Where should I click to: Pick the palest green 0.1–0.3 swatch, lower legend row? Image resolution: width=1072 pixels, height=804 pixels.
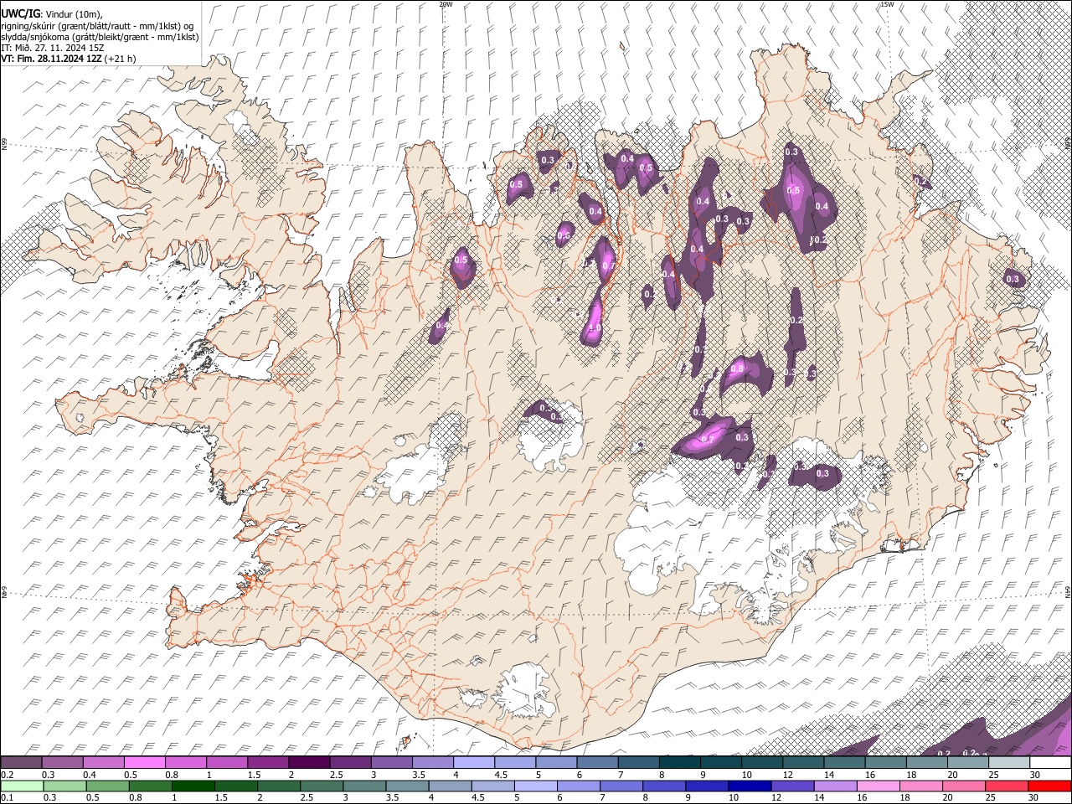(x=22, y=786)
